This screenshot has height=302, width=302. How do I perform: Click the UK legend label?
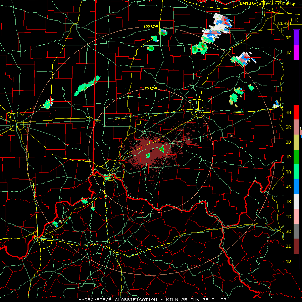[x=288, y=53]
